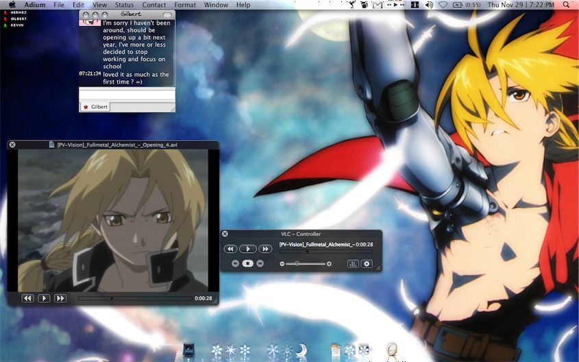Increase volume with the plus icon
The height and width of the screenshot is (362, 579).
pyautogui.click(x=329, y=264)
